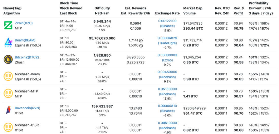
Task: Click the Nicehash-MTP smiley logo icon
Action: pyautogui.click(x=8, y=93)
